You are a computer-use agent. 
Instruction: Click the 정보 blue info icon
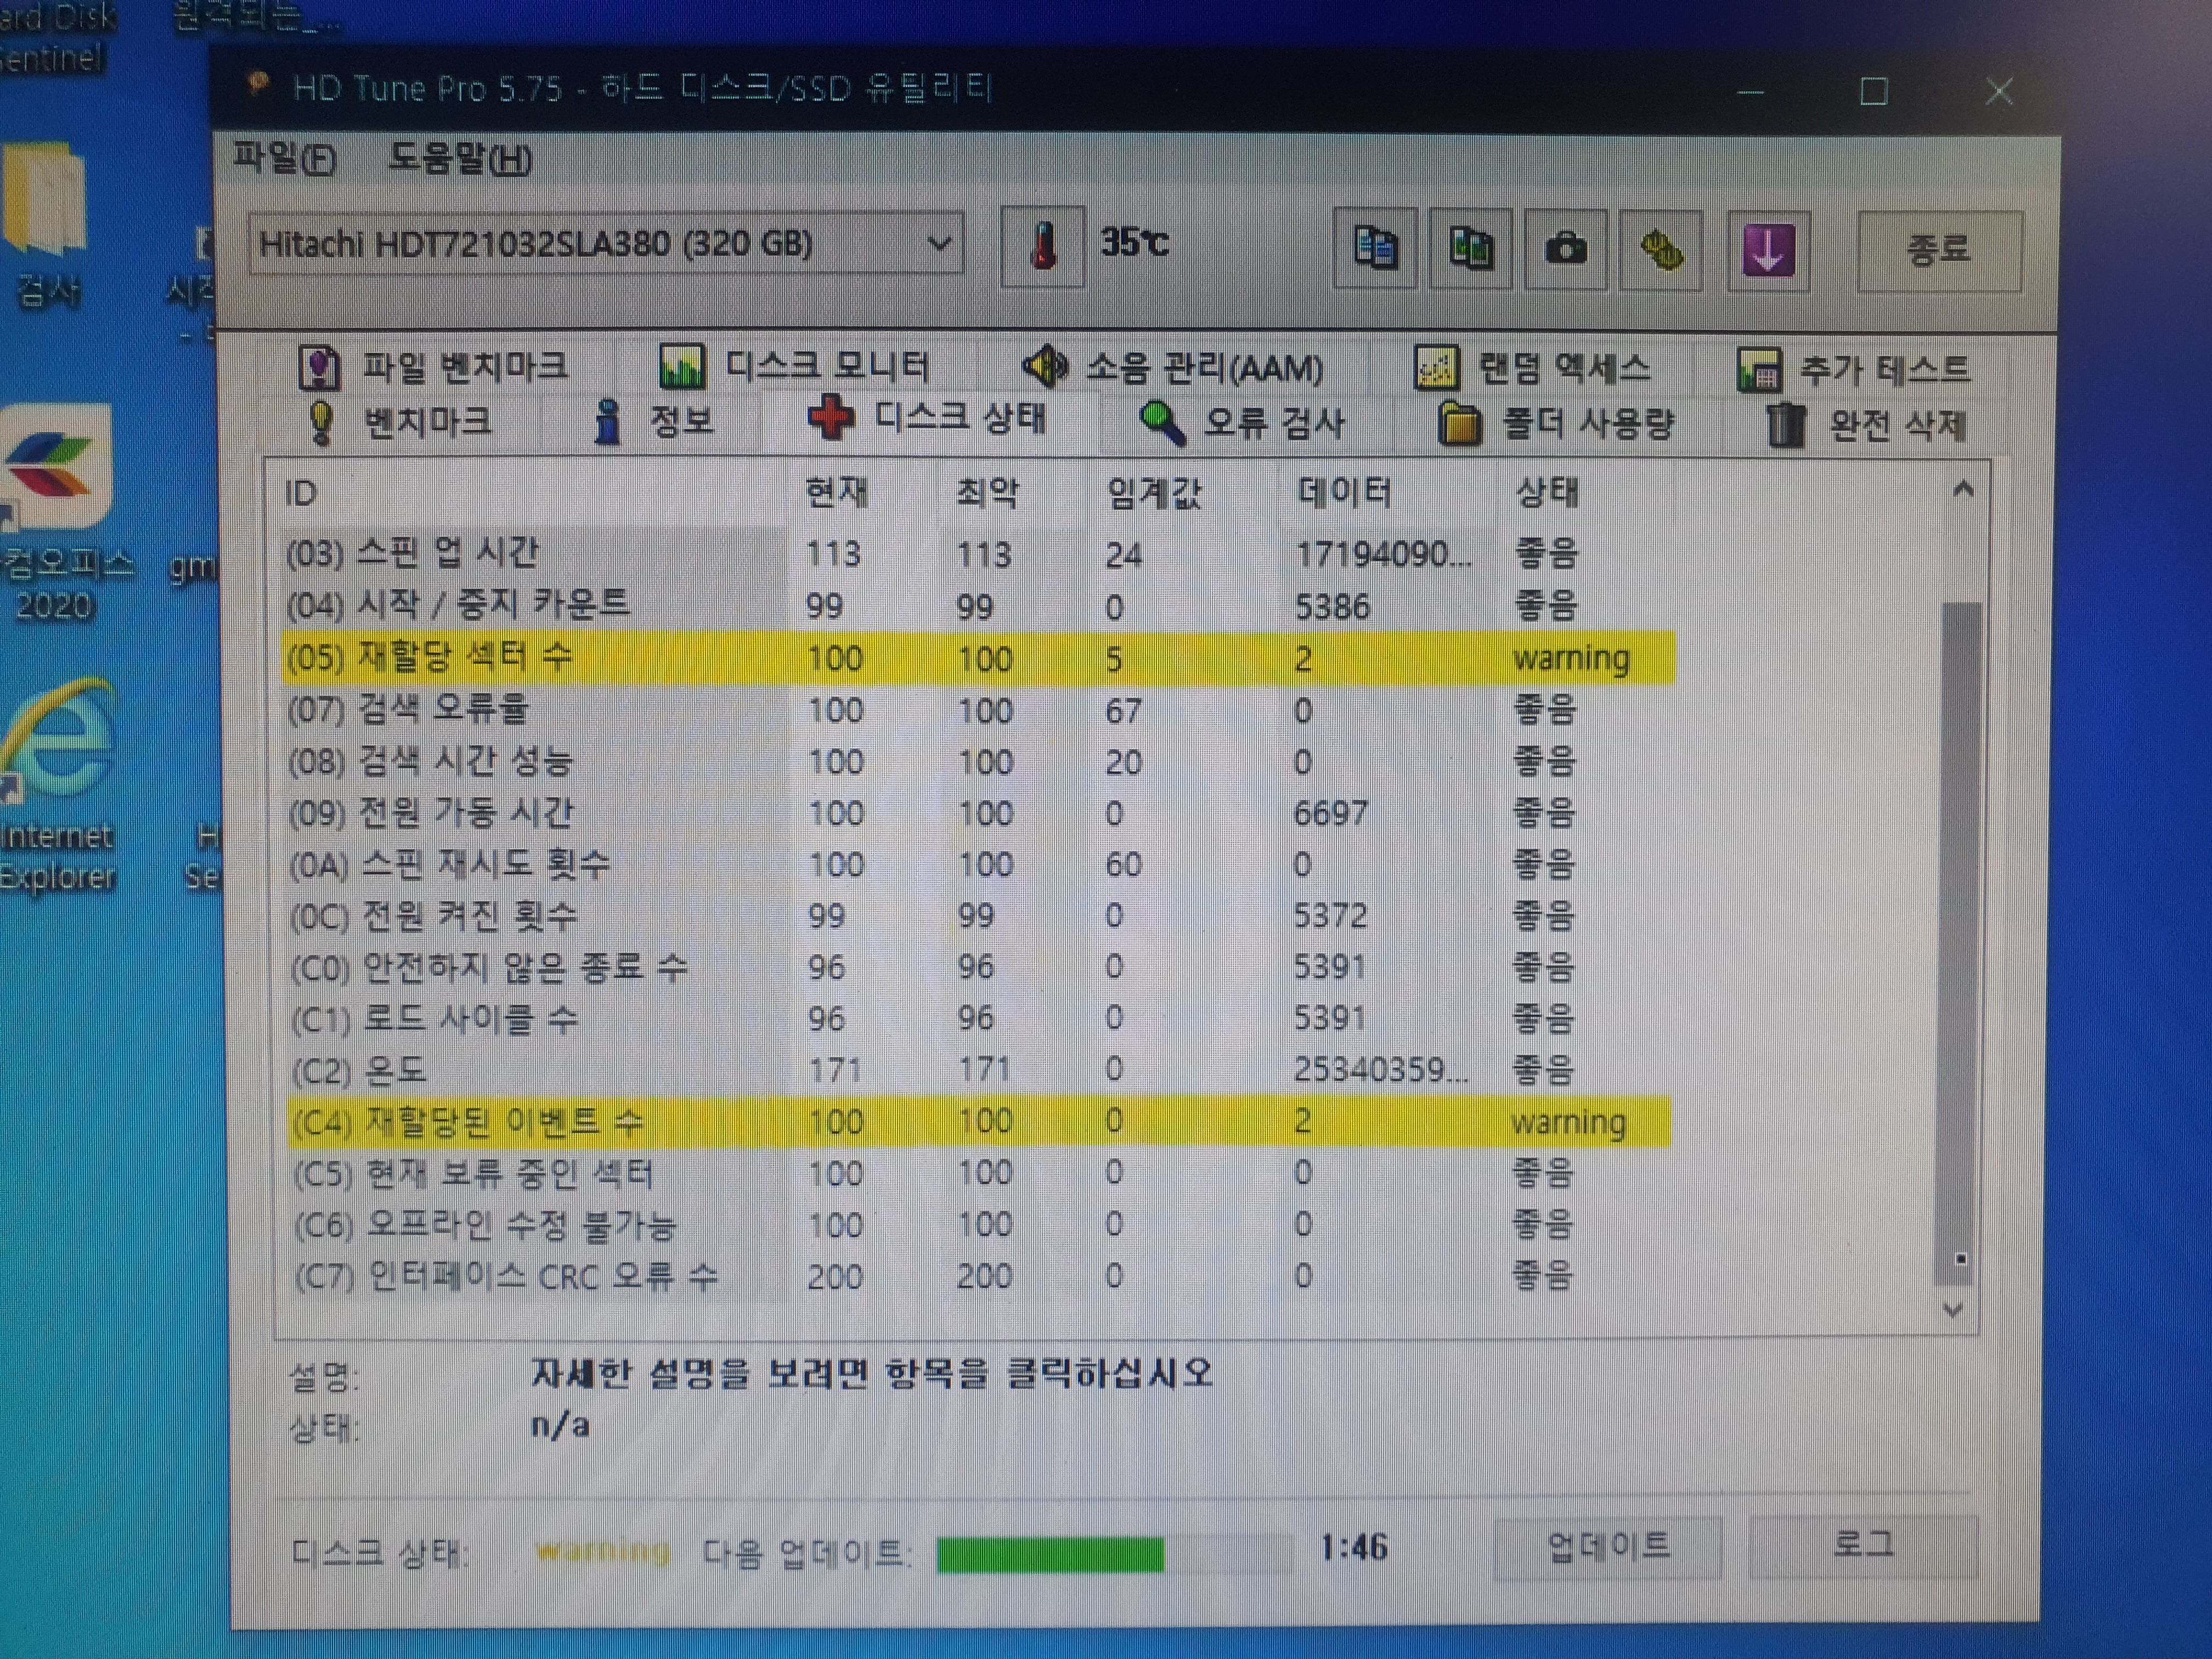pos(606,422)
